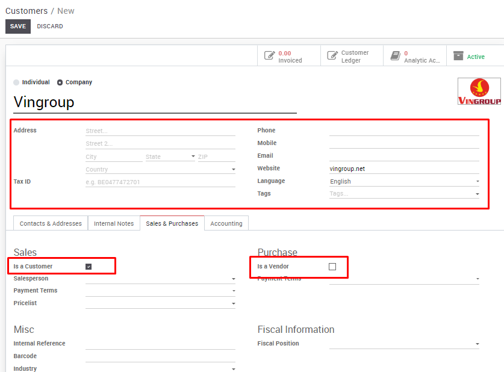This screenshot has width=504, height=372.
Task: Expand the Fiscal Position dropdown
Action: 404,344
